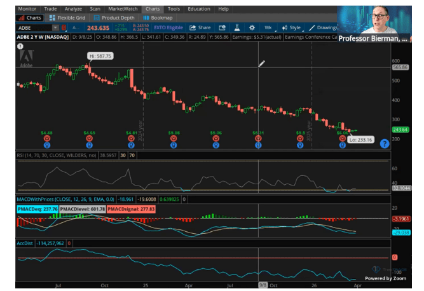Click blue lightbulb icon under $5.31 earnings
Screen dimensions: 424x291
pos(258,145)
